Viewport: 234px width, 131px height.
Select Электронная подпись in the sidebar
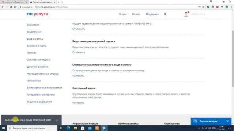pyautogui.click(x=39, y=60)
